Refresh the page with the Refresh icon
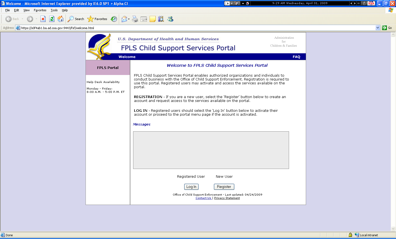Screen dimensions: 396x239 pyautogui.click(x=52, y=19)
